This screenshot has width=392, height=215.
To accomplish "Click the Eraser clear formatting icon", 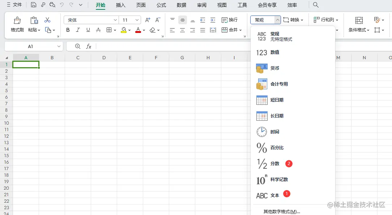I will (153, 30).
